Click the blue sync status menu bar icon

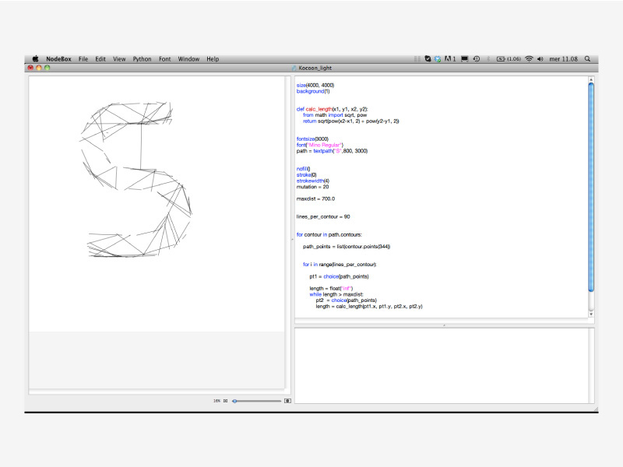[x=438, y=59]
